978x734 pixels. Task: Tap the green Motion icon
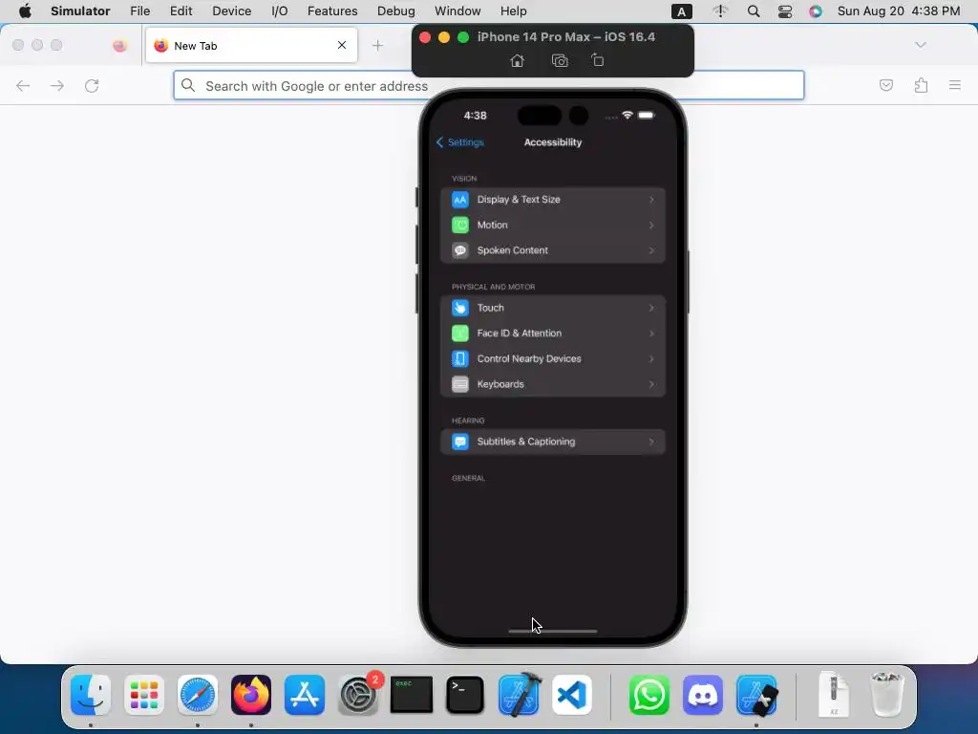click(x=459, y=225)
